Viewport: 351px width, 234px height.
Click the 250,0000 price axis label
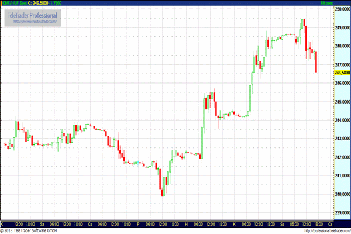(342, 9)
